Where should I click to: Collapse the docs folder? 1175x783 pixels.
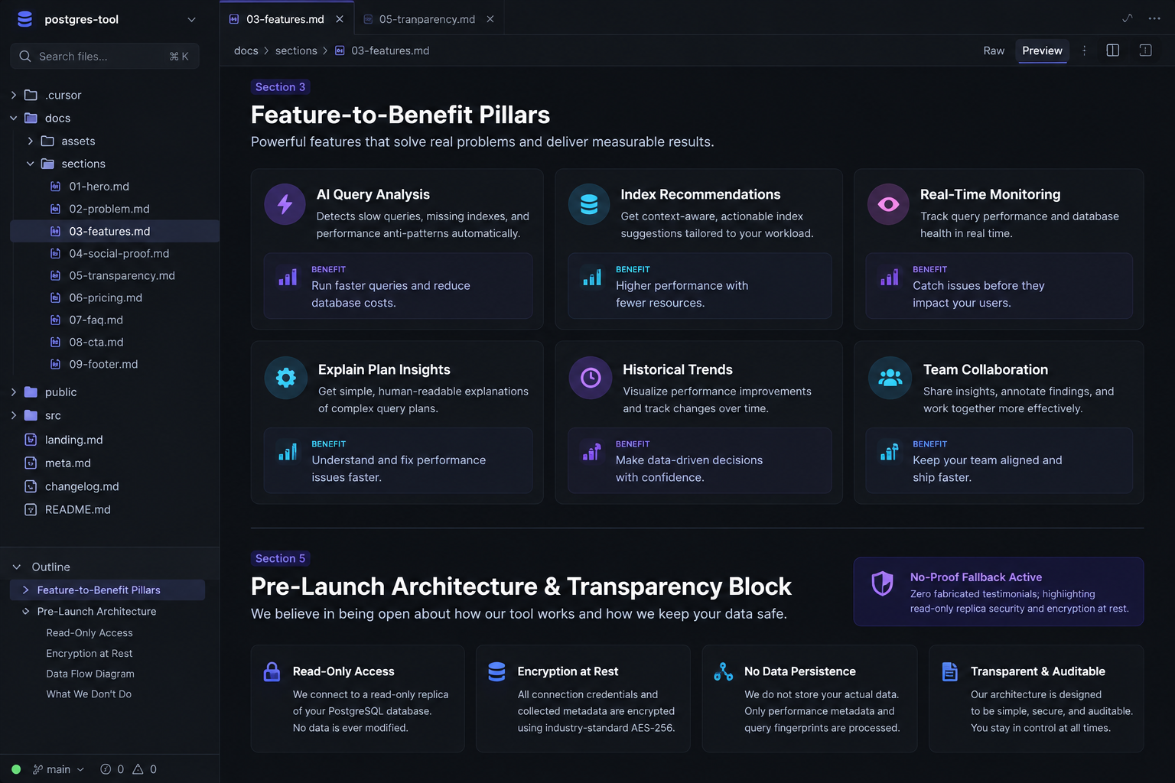(x=14, y=118)
